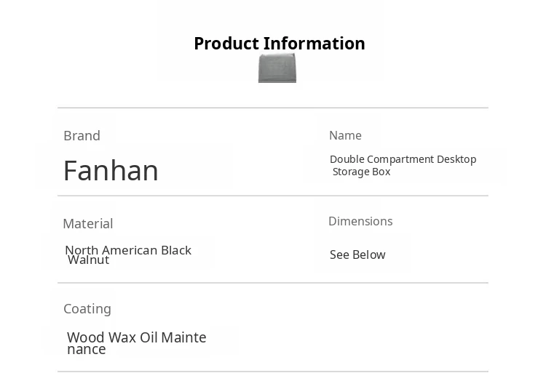The width and height of the screenshot is (546, 381).
Task: Select the Coating field label
Action: (87, 309)
